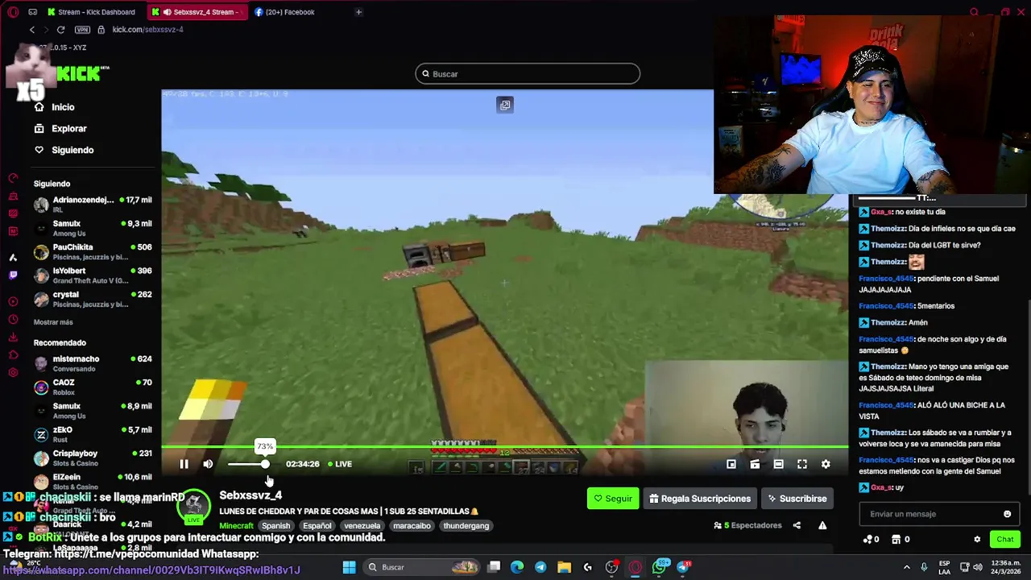Open the Kick logo home link
The width and height of the screenshot is (1031, 580).
pyautogui.click(x=81, y=74)
